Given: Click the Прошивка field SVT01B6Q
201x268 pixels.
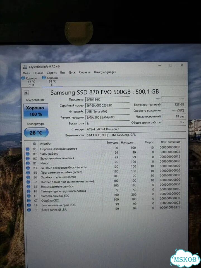Looking at the screenshot, I should click(x=107, y=99).
